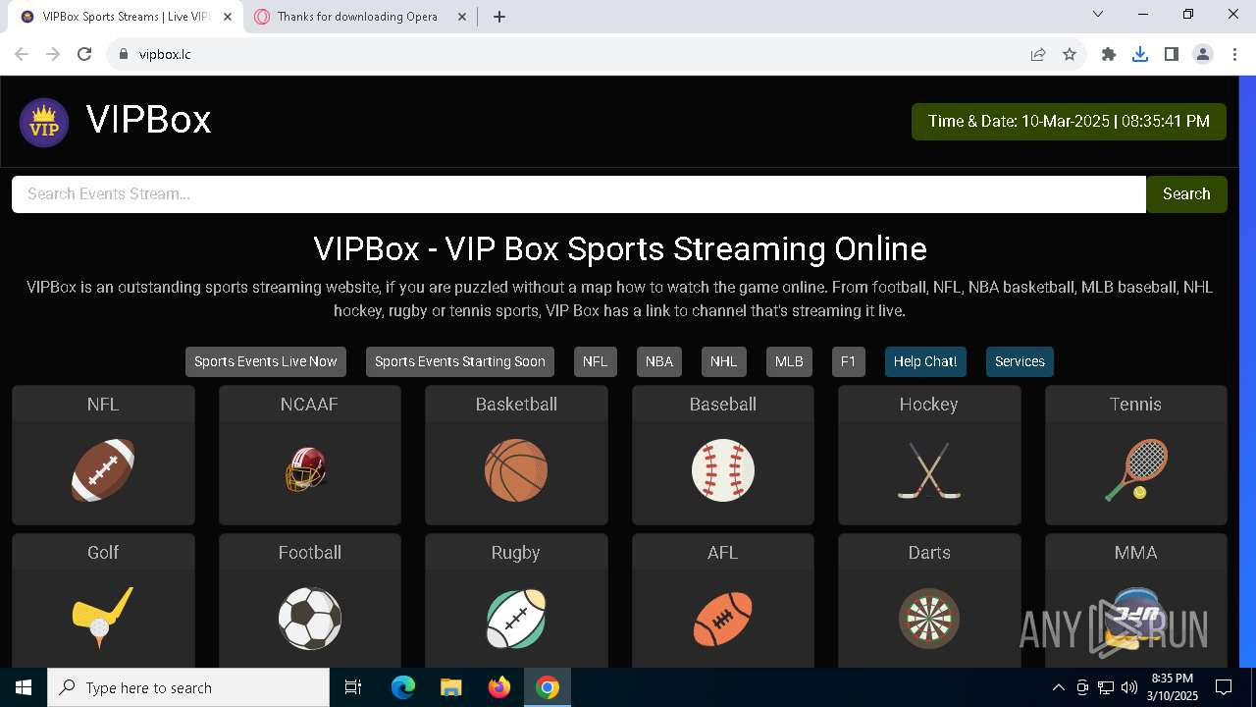Viewport: 1256px width, 707px height.
Task: Open the volume control tray icon
Action: [1128, 687]
